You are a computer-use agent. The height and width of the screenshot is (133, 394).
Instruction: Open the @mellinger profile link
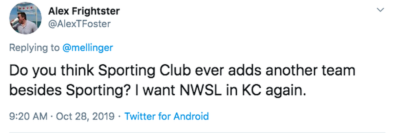(x=88, y=48)
